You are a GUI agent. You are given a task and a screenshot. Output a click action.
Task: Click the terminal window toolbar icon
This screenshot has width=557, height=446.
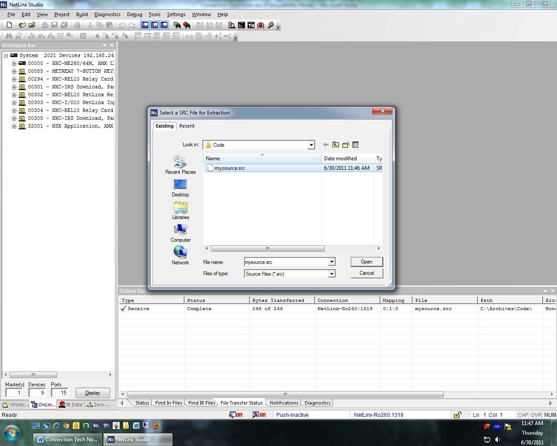pos(242,25)
